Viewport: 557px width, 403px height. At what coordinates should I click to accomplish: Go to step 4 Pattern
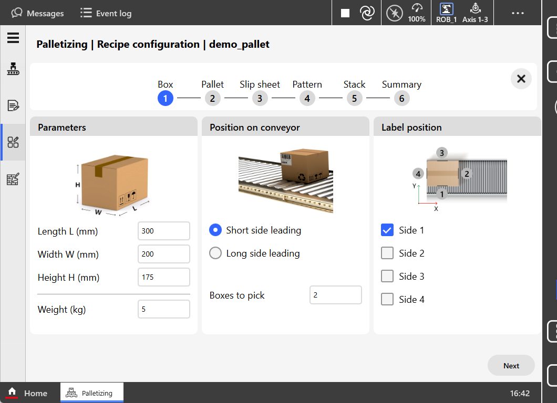click(307, 98)
